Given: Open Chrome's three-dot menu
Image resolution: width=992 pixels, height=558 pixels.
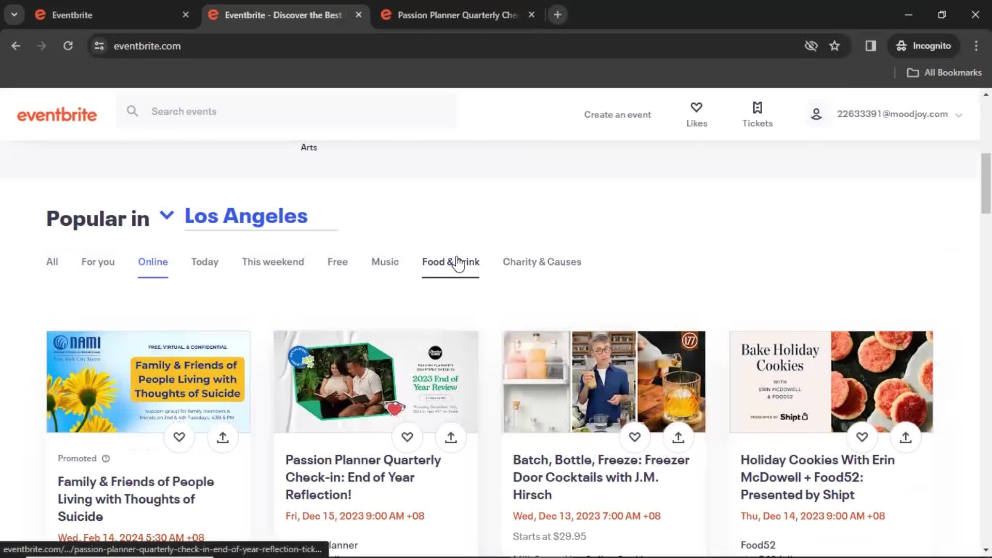Looking at the screenshot, I should [976, 46].
